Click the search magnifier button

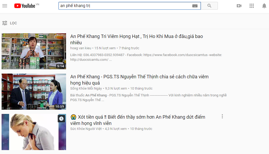(x=209, y=6)
